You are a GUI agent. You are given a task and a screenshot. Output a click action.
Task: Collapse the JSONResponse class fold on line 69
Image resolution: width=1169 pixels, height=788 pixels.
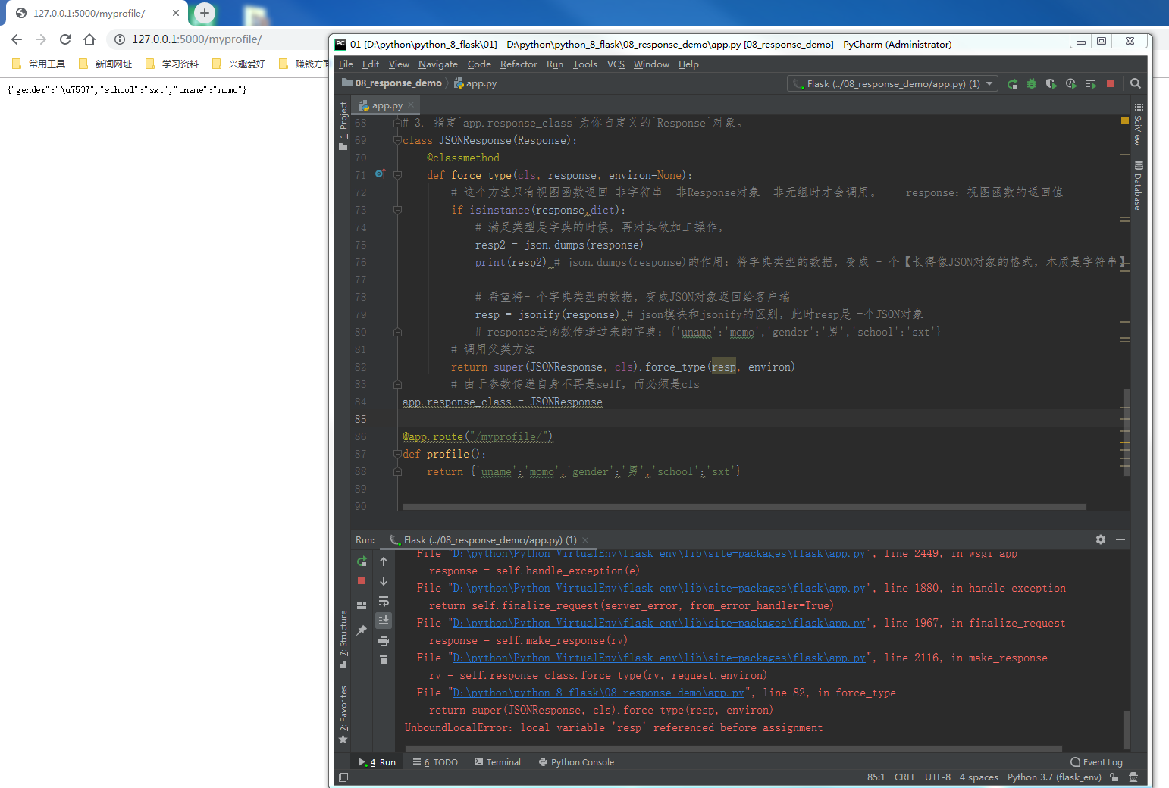[x=397, y=140]
